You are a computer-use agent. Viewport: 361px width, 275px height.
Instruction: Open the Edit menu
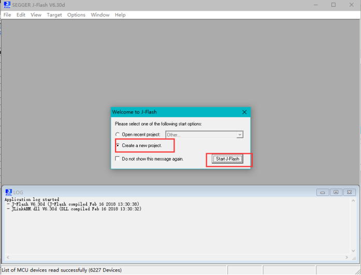[21, 15]
